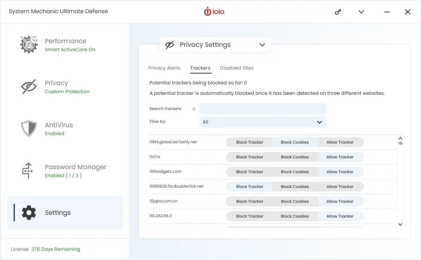Click inside the Search trackers field

click(x=262, y=109)
